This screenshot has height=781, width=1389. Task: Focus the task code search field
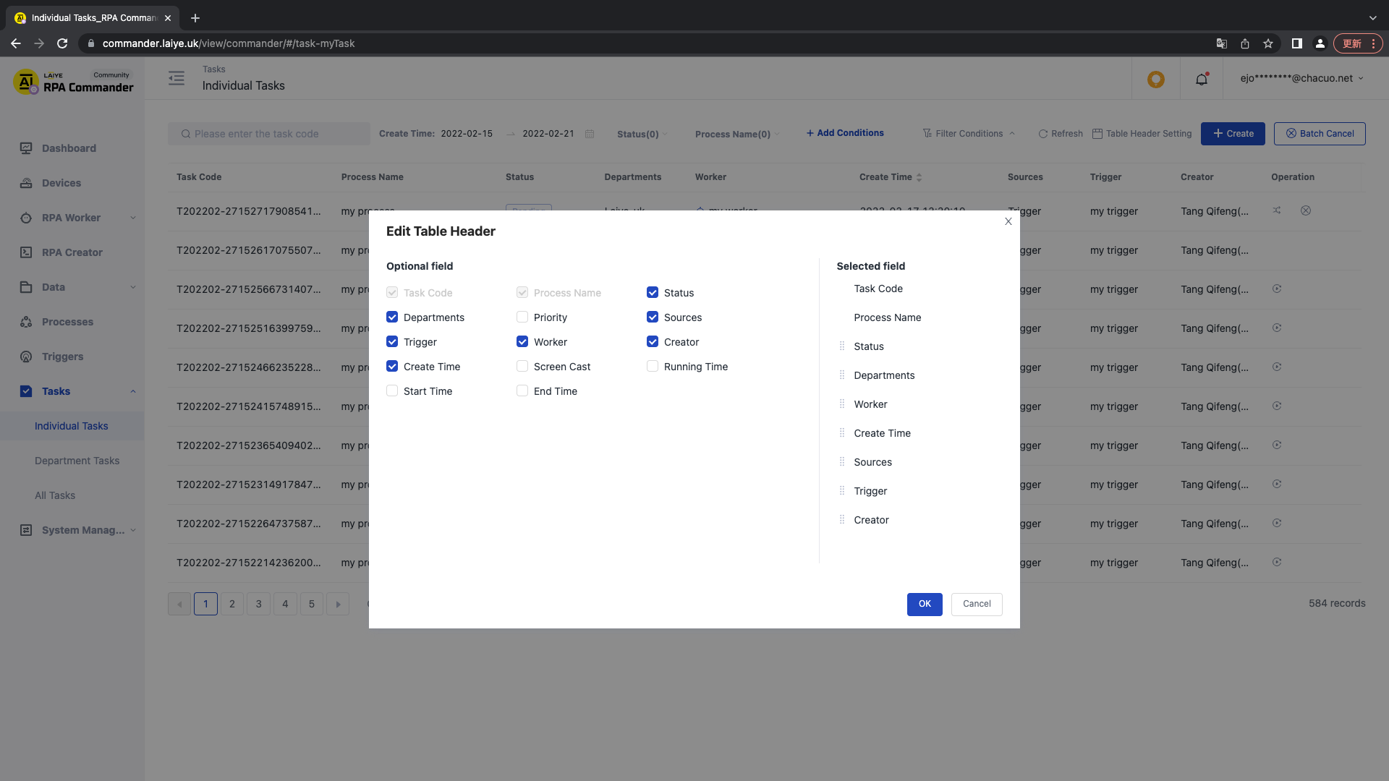269,134
